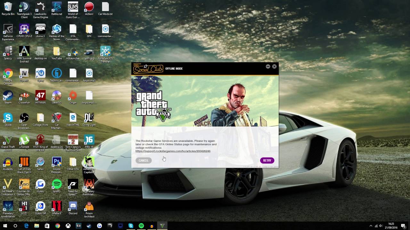Select the Car Mods.txt file
The height and width of the screenshot is (230, 410).
point(105,9)
